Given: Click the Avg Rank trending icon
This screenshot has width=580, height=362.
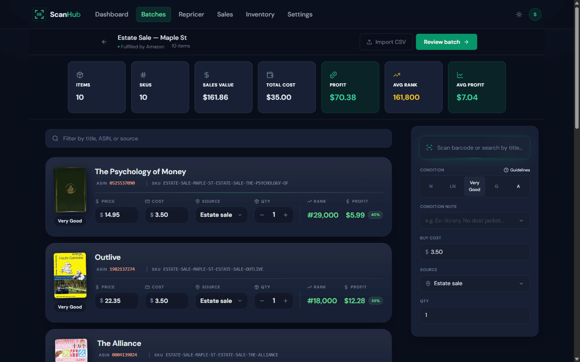Looking at the screenshot, I should click(x=397, y=75).
